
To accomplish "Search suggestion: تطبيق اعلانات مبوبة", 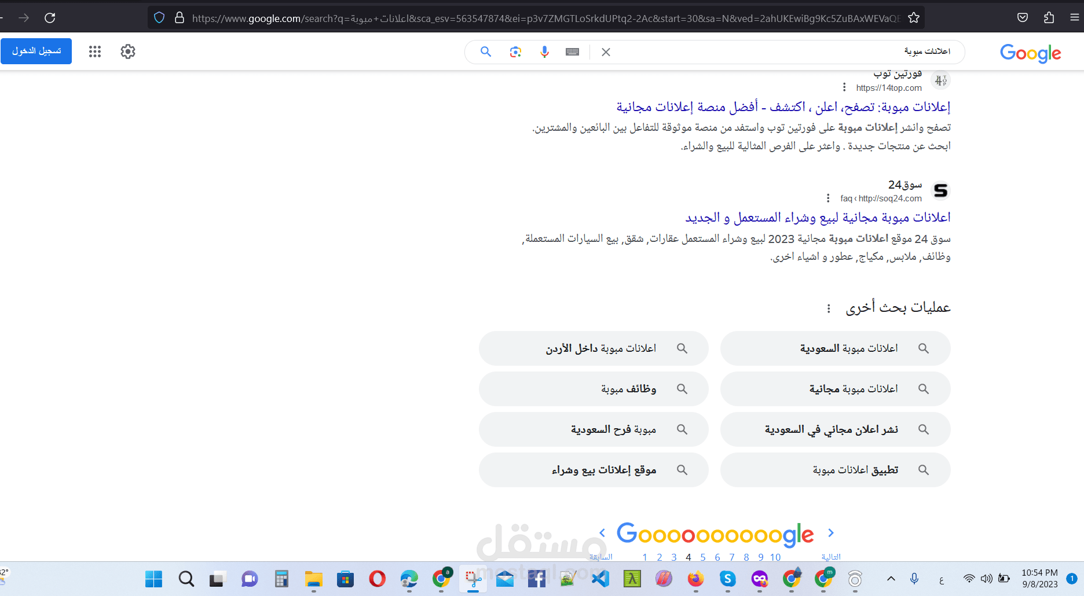I will click(835, 470).
